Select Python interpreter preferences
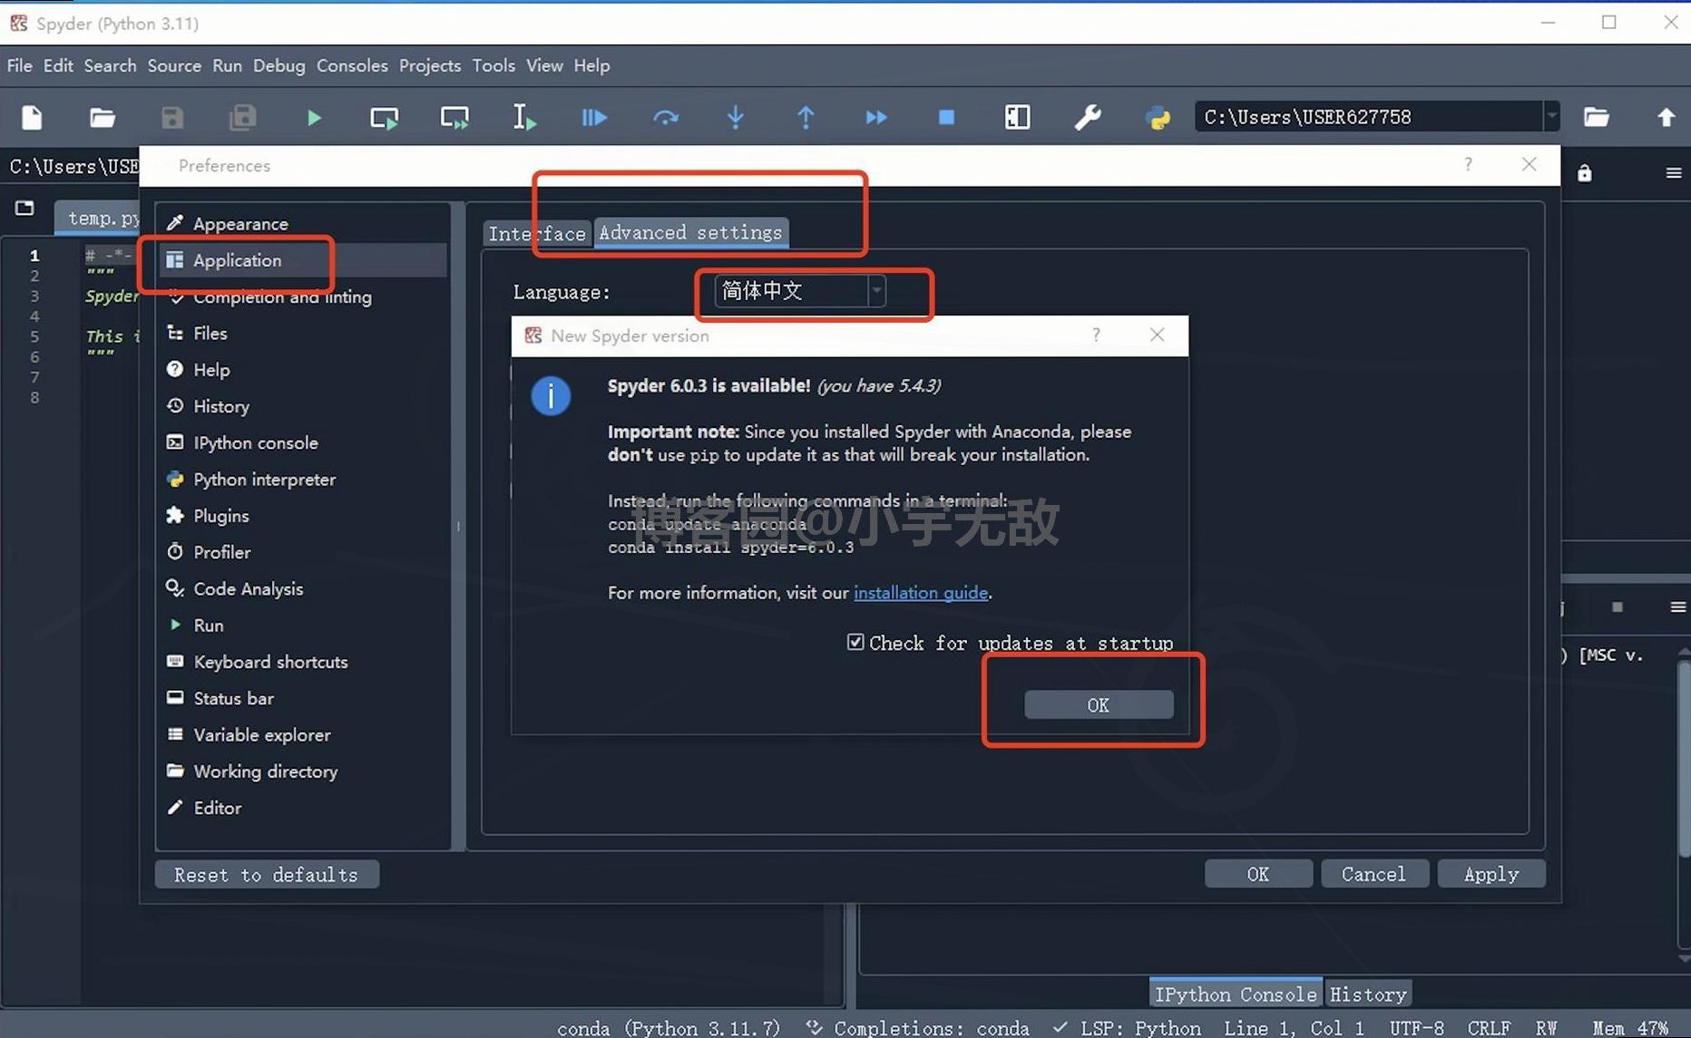This screenshot has width=1691, height=1038. [303, 479]
